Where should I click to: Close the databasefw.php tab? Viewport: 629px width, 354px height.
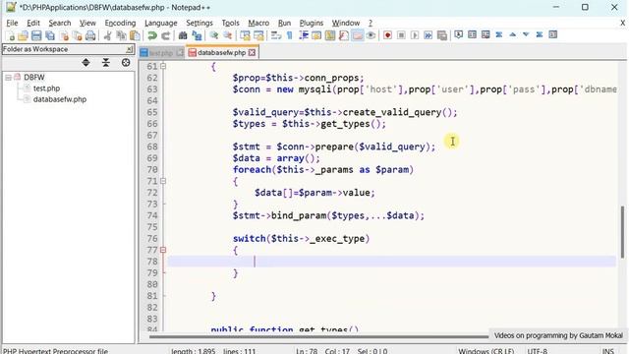click(252, 52)
